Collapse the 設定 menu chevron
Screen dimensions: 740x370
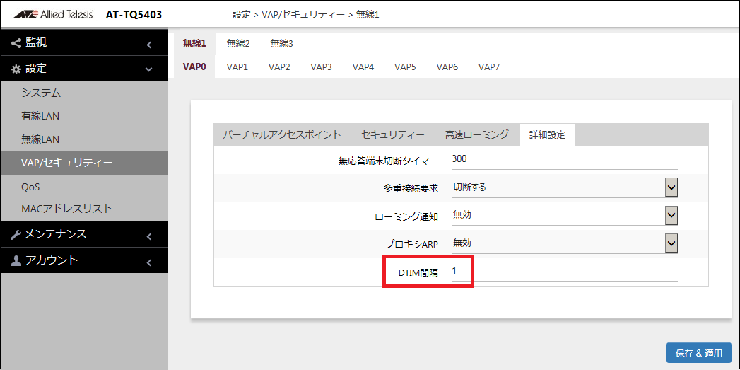point(148,69)
